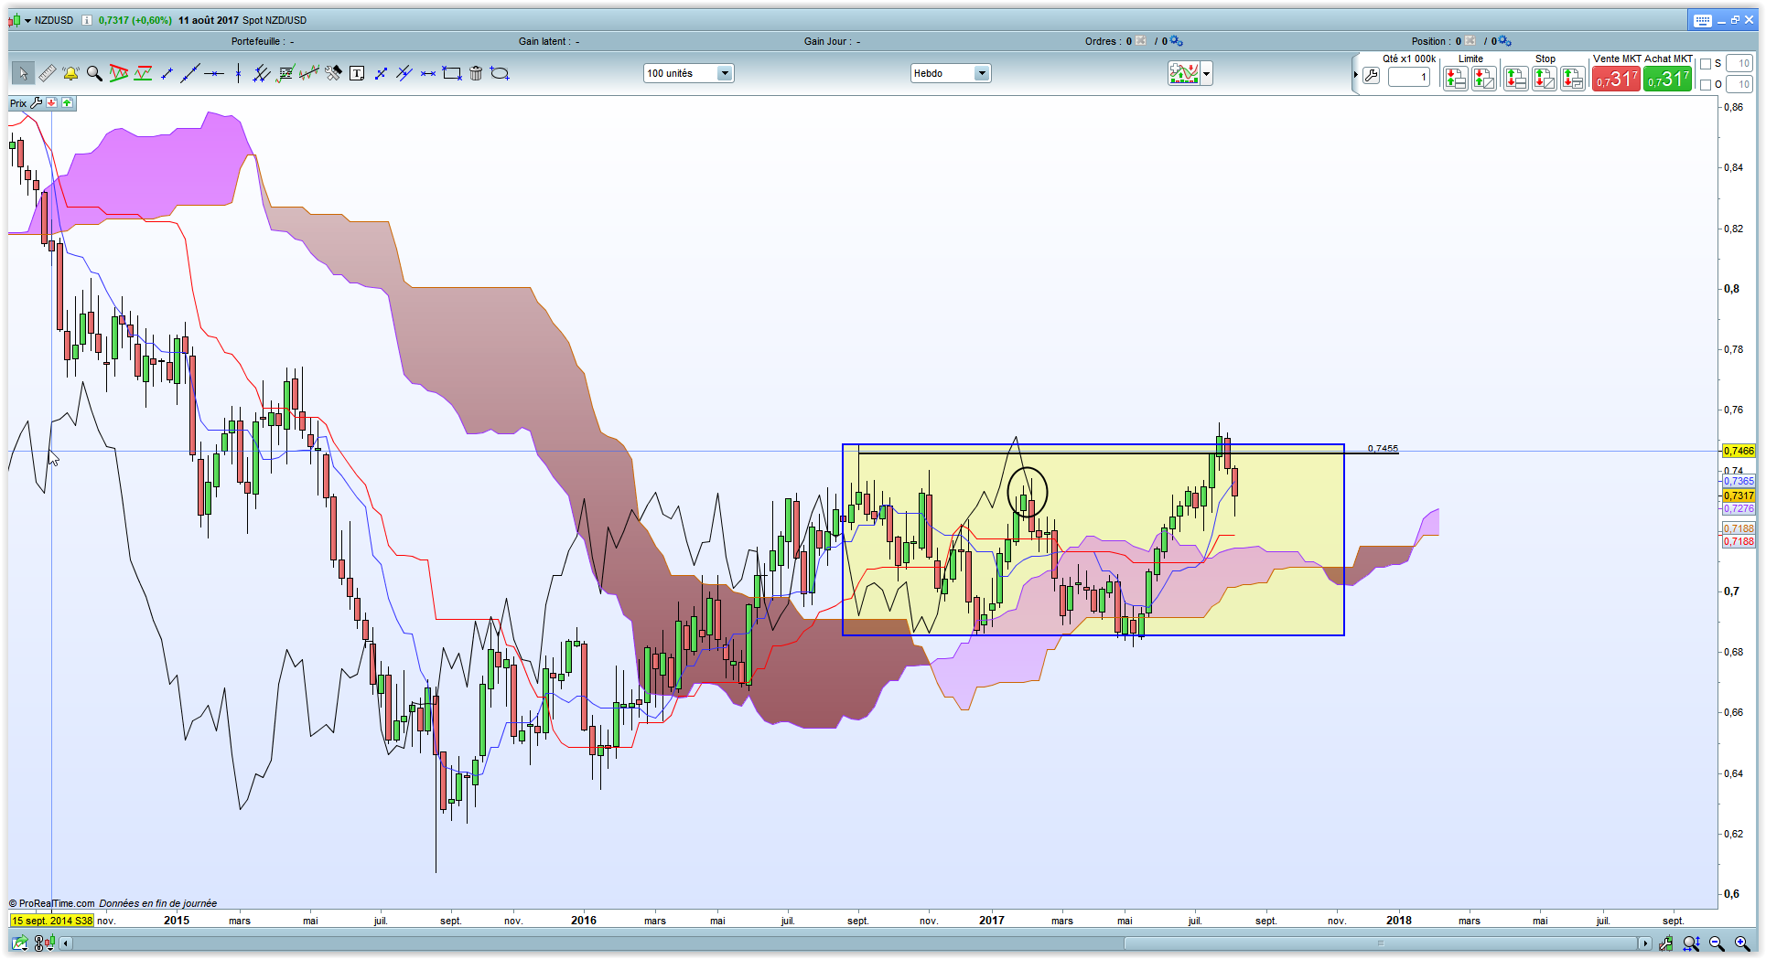Screen dimensions: 1766x959
Task: Click the alert bell icon
Action: pos(70,73)
